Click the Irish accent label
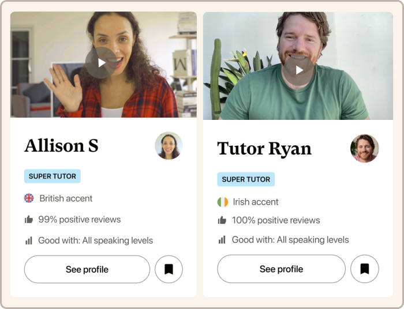Screen dimensions: 404x309 coord(256,202)
